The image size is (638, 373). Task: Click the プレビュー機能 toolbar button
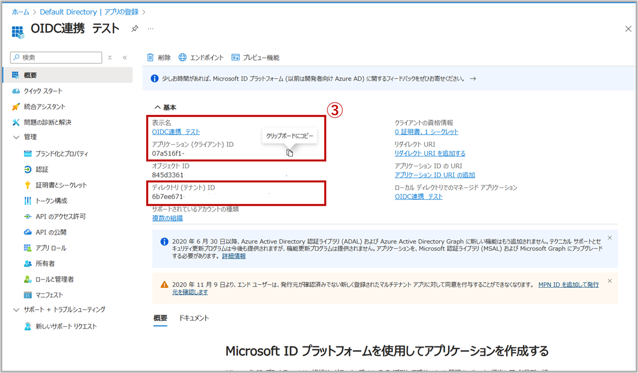[256, 57]
